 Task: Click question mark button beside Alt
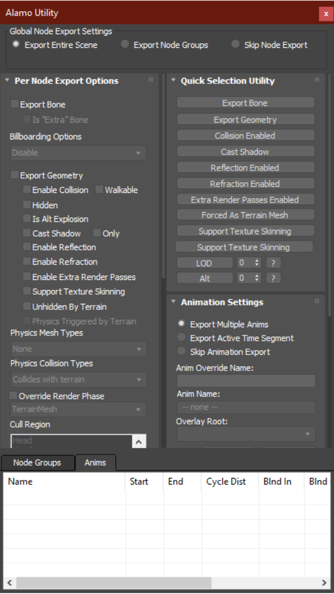point(273,278)
